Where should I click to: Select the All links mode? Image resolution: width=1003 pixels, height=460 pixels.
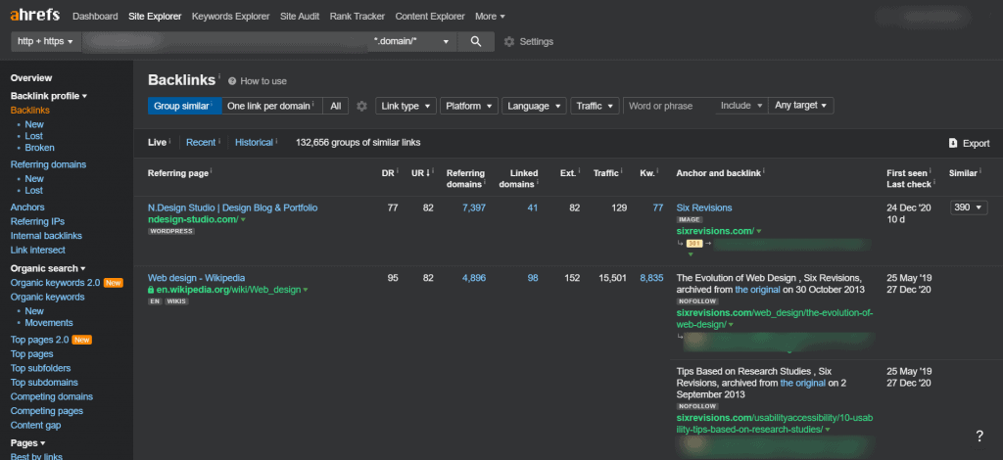point(336,106)
